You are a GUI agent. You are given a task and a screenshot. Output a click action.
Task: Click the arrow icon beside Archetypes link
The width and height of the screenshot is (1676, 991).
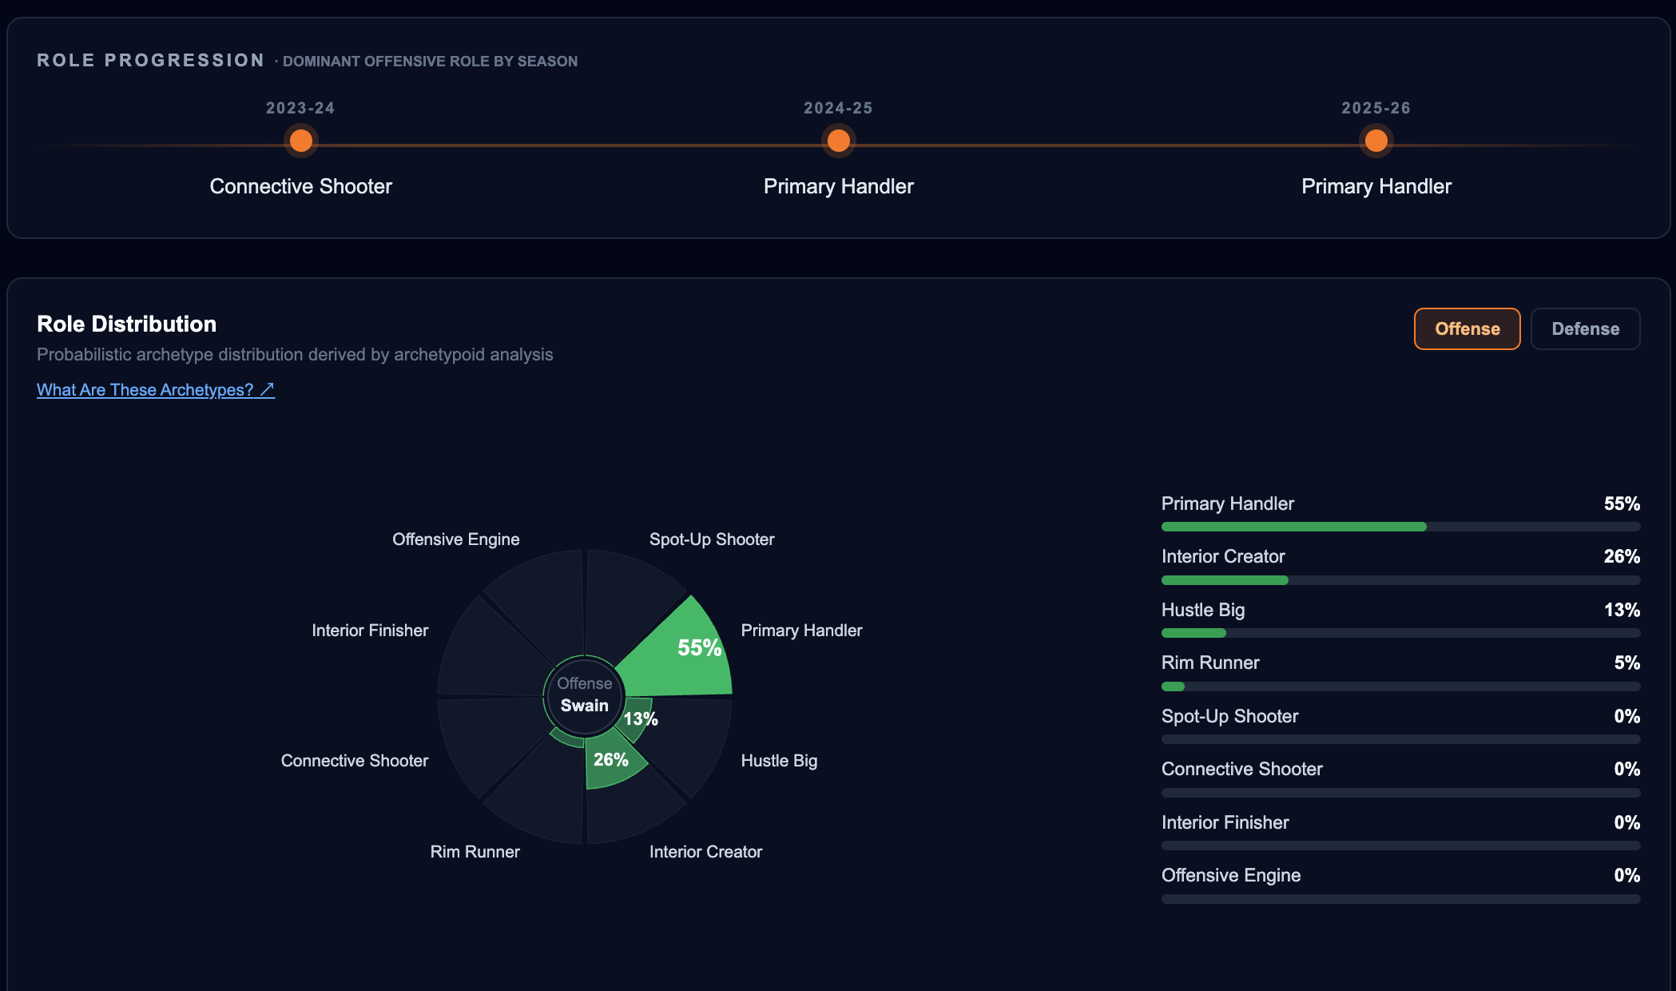pyautogui.click(x=268, y=389)
